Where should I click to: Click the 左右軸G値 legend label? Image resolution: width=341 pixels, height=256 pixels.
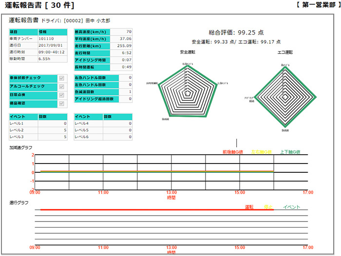point(261,152)
